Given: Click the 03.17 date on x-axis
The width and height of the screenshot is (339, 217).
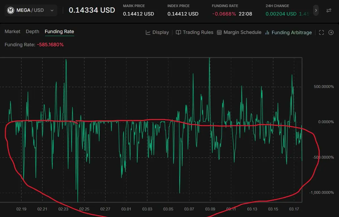Looking at the screenshot, I should (294, 209).
